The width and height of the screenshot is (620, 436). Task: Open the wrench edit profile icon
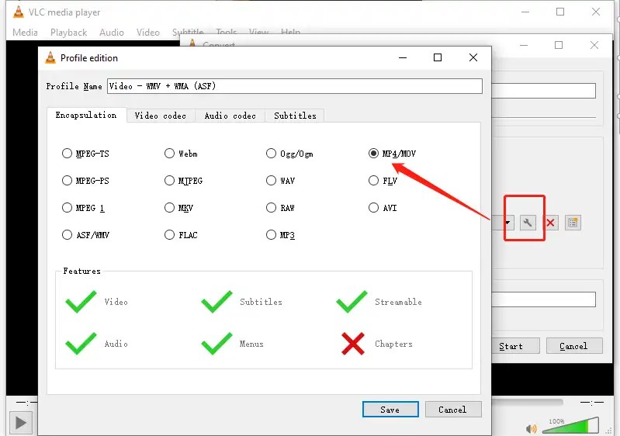[527, 223]
